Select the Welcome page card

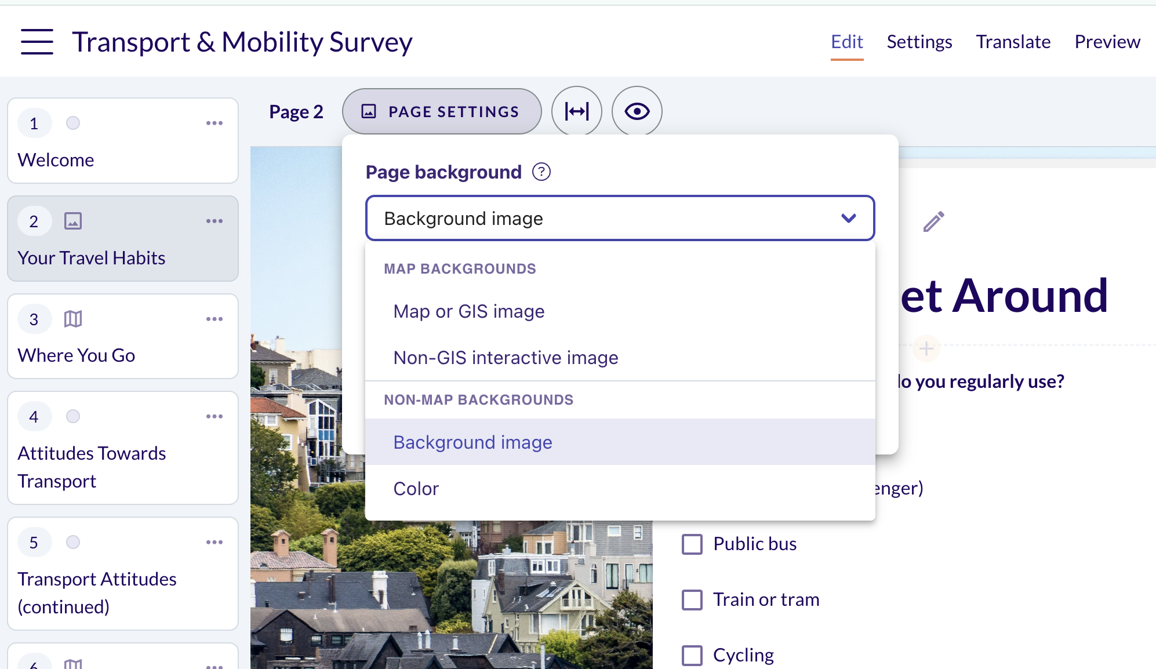(123, 141)
